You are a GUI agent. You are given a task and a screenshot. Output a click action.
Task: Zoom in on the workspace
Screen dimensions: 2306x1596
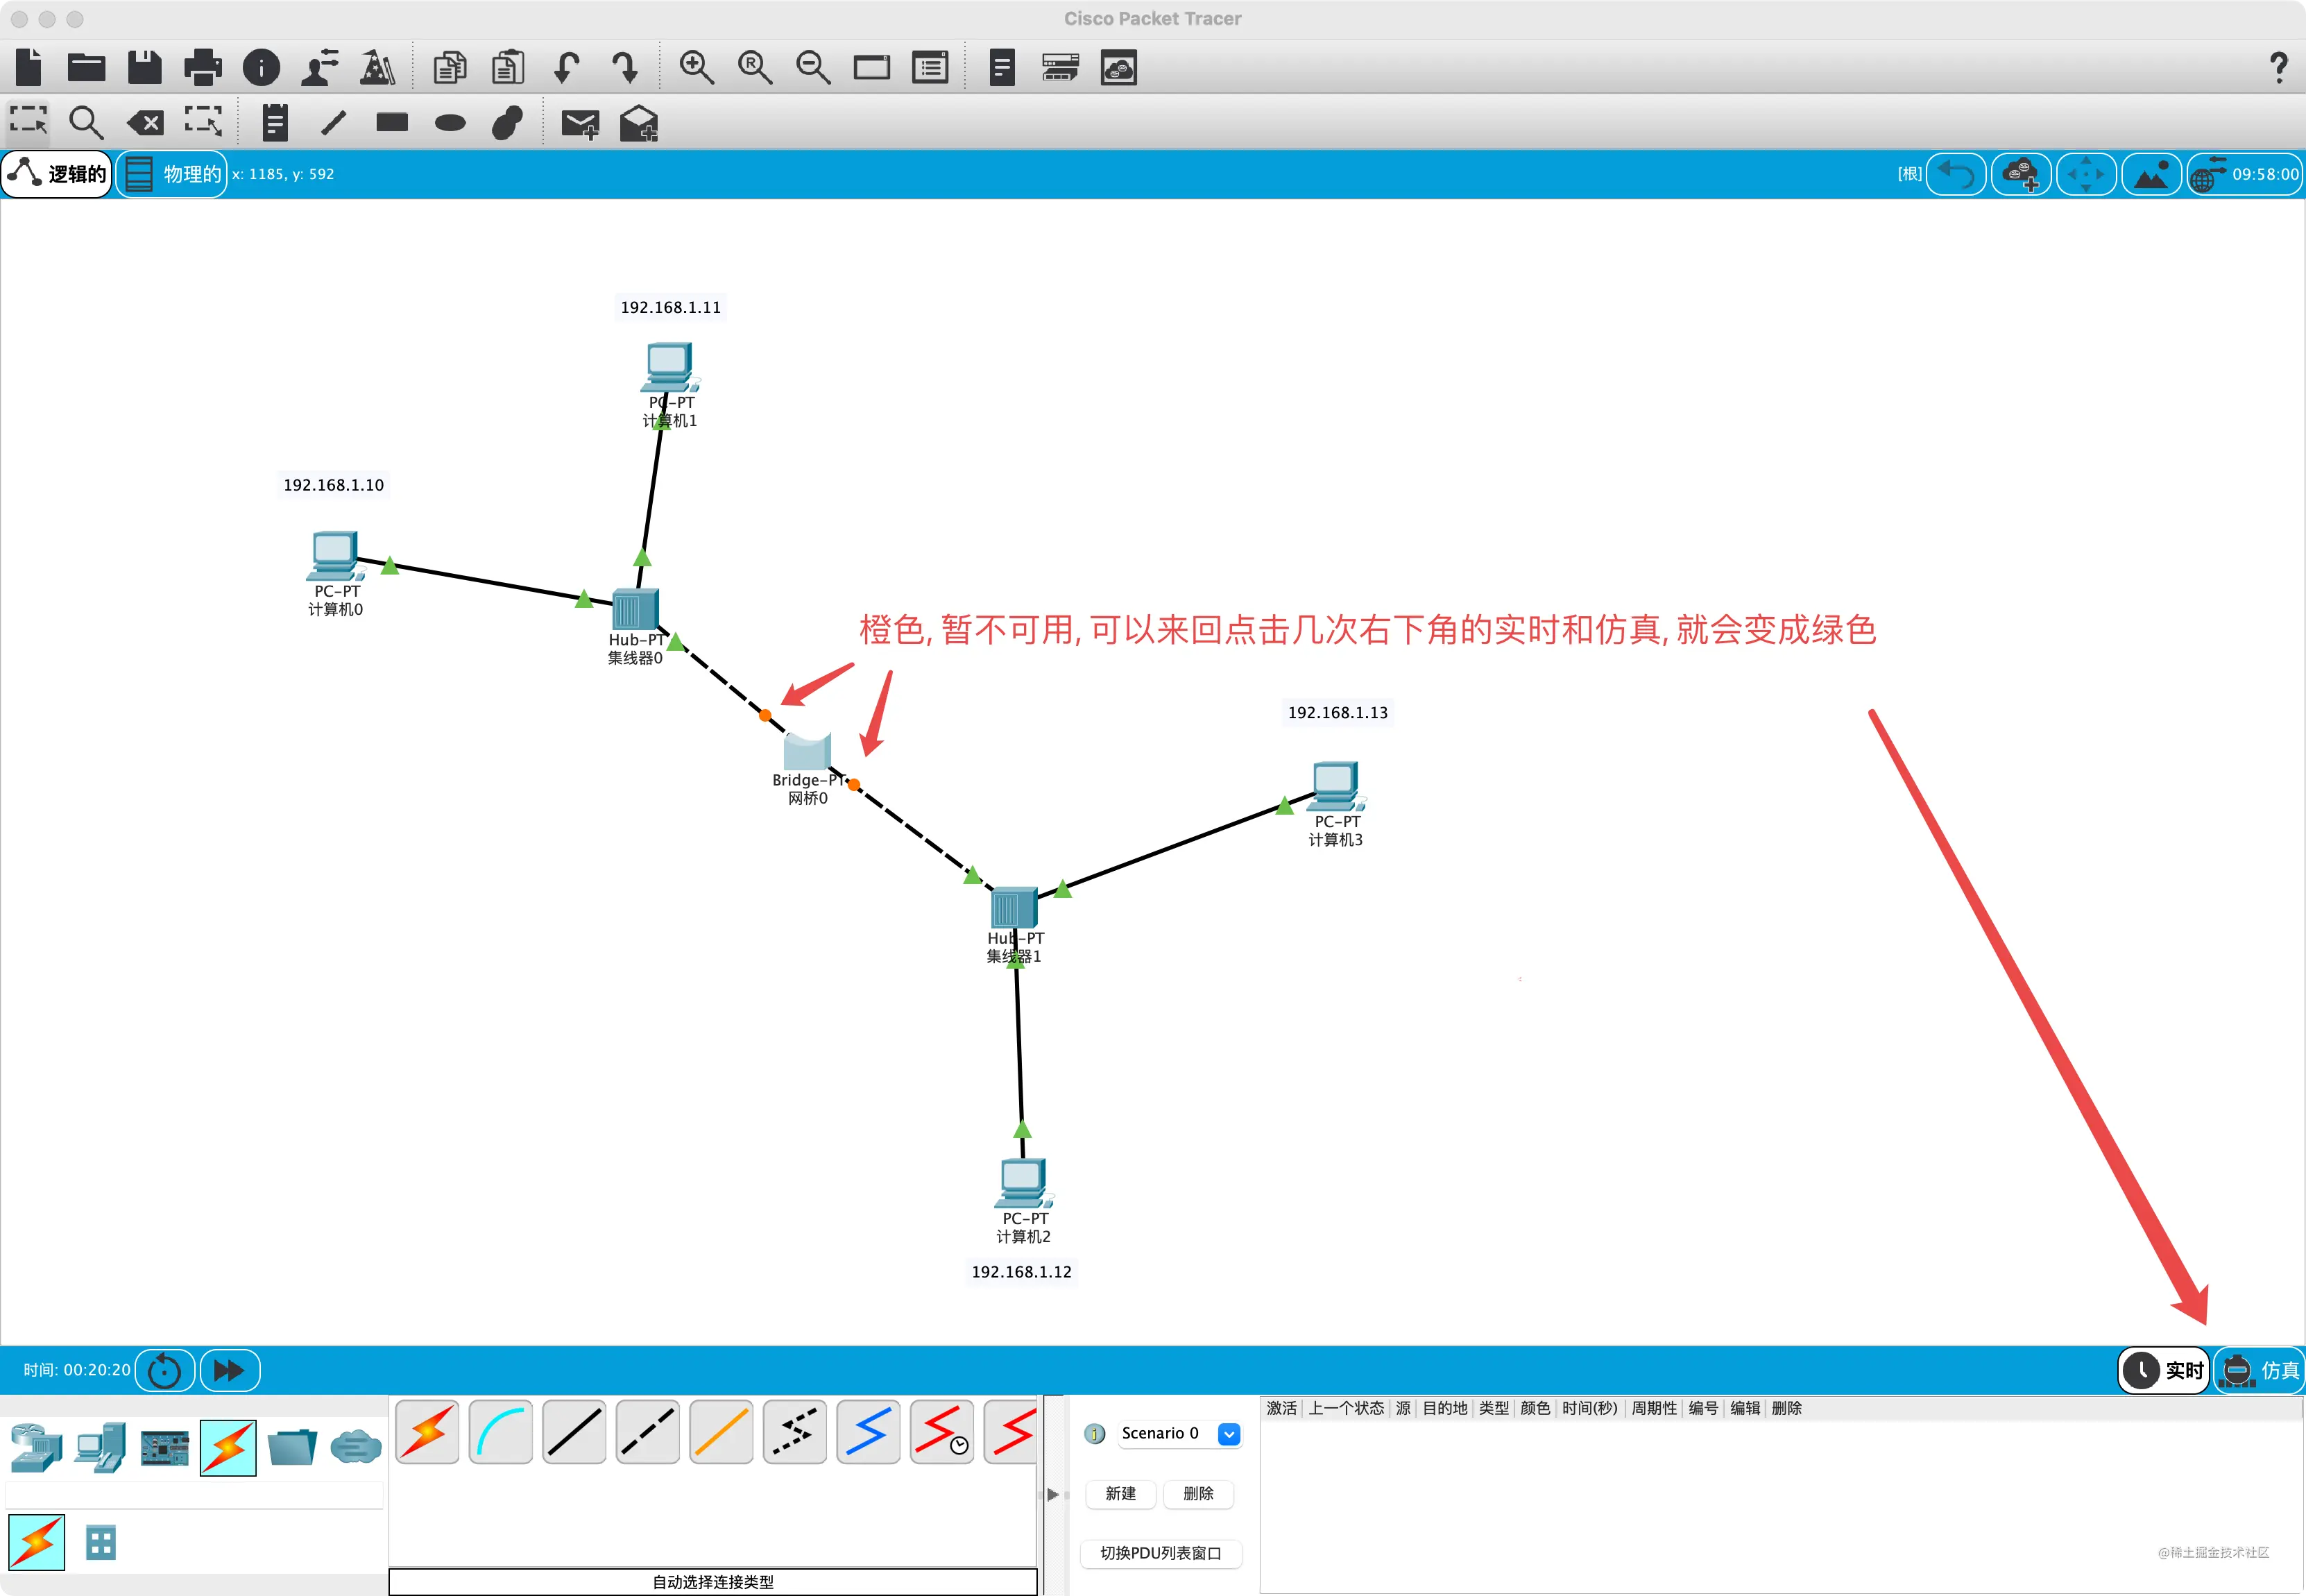pyautogui.click(x=697, y=67)
